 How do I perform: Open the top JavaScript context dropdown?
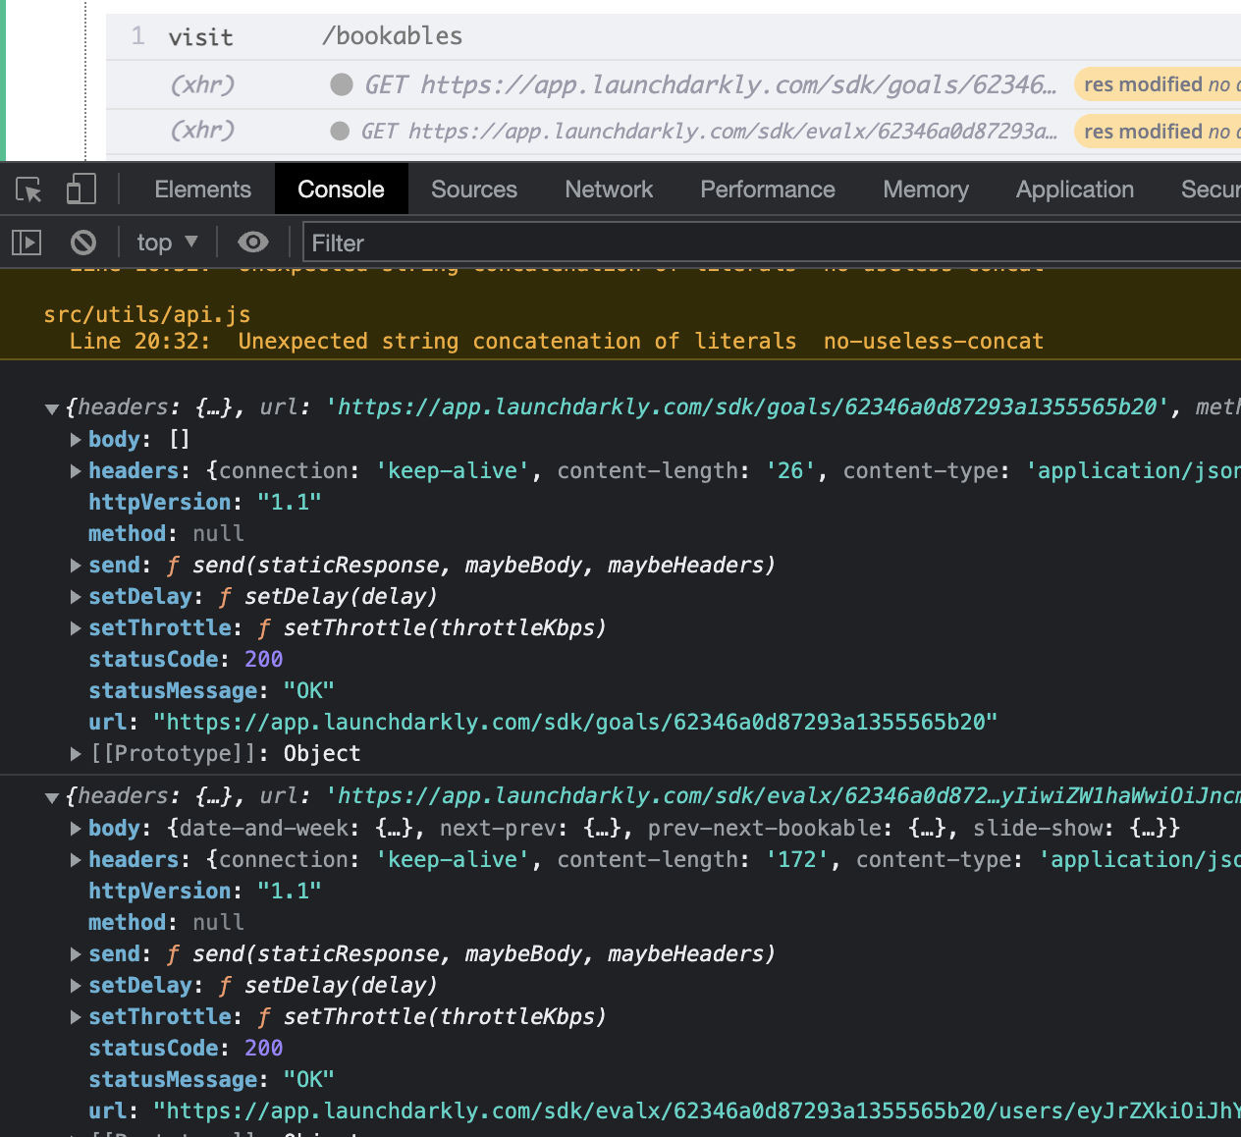pos(167,243)
